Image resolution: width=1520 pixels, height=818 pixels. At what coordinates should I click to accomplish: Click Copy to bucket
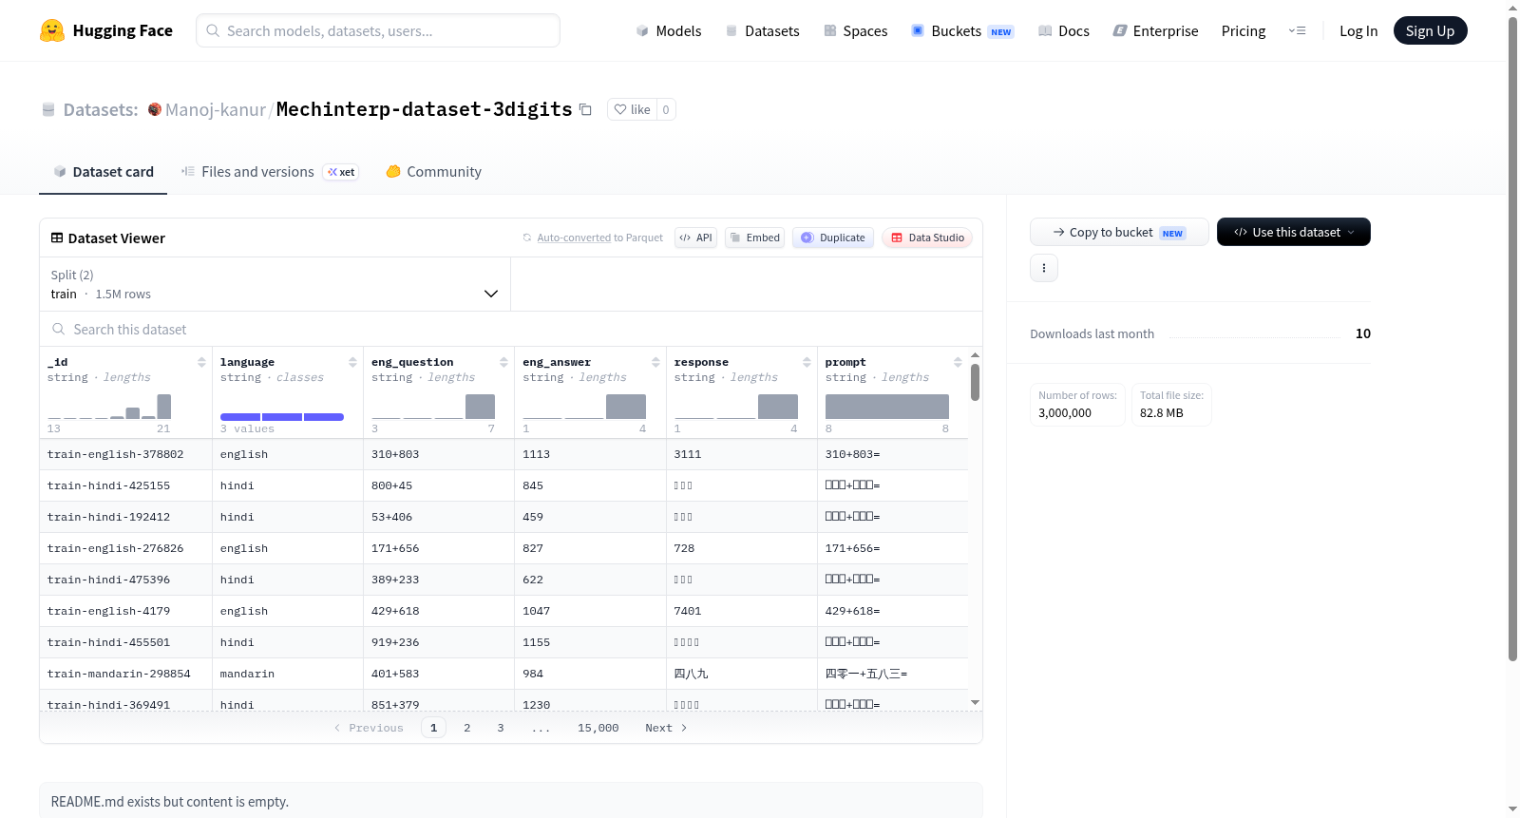pos(1119,232)
